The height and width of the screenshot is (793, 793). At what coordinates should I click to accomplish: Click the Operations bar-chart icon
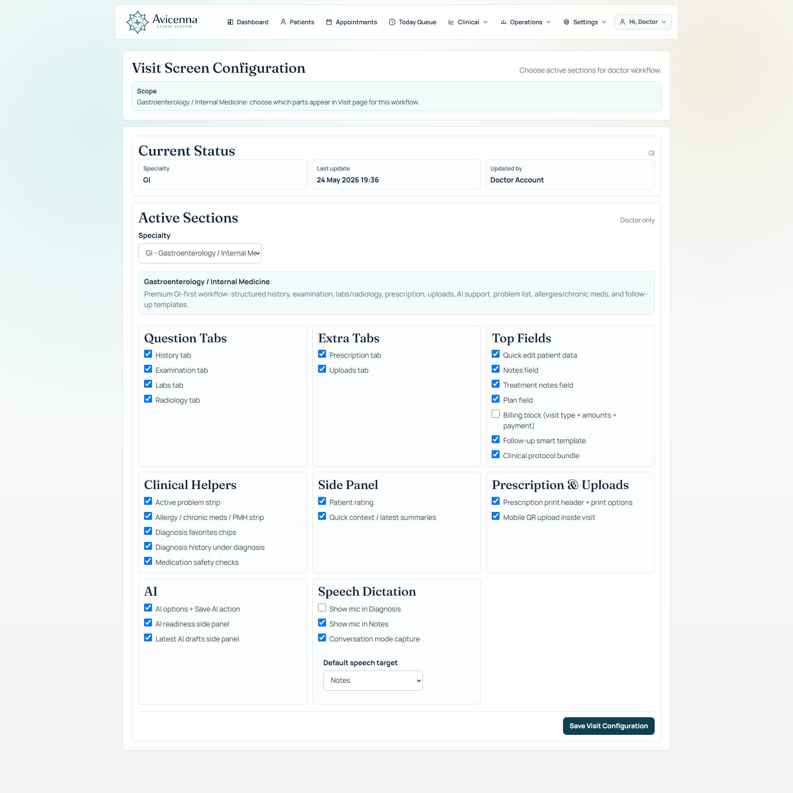point(503,22)
